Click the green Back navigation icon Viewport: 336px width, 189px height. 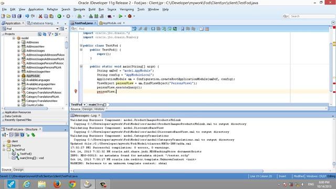pos(59,16)
